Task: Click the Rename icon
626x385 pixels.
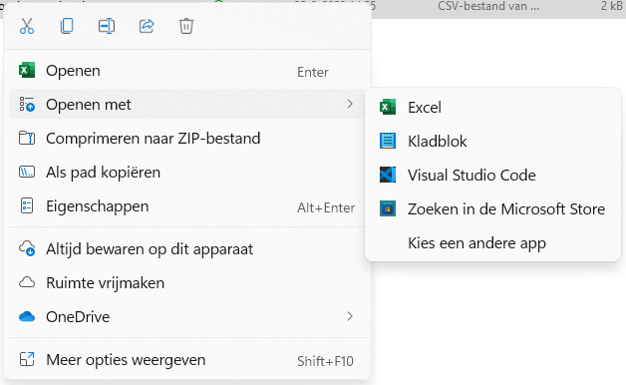Action: pyautogui.click(x=107, y=26)
